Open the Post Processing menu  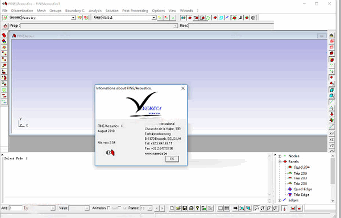pos(135,10)
